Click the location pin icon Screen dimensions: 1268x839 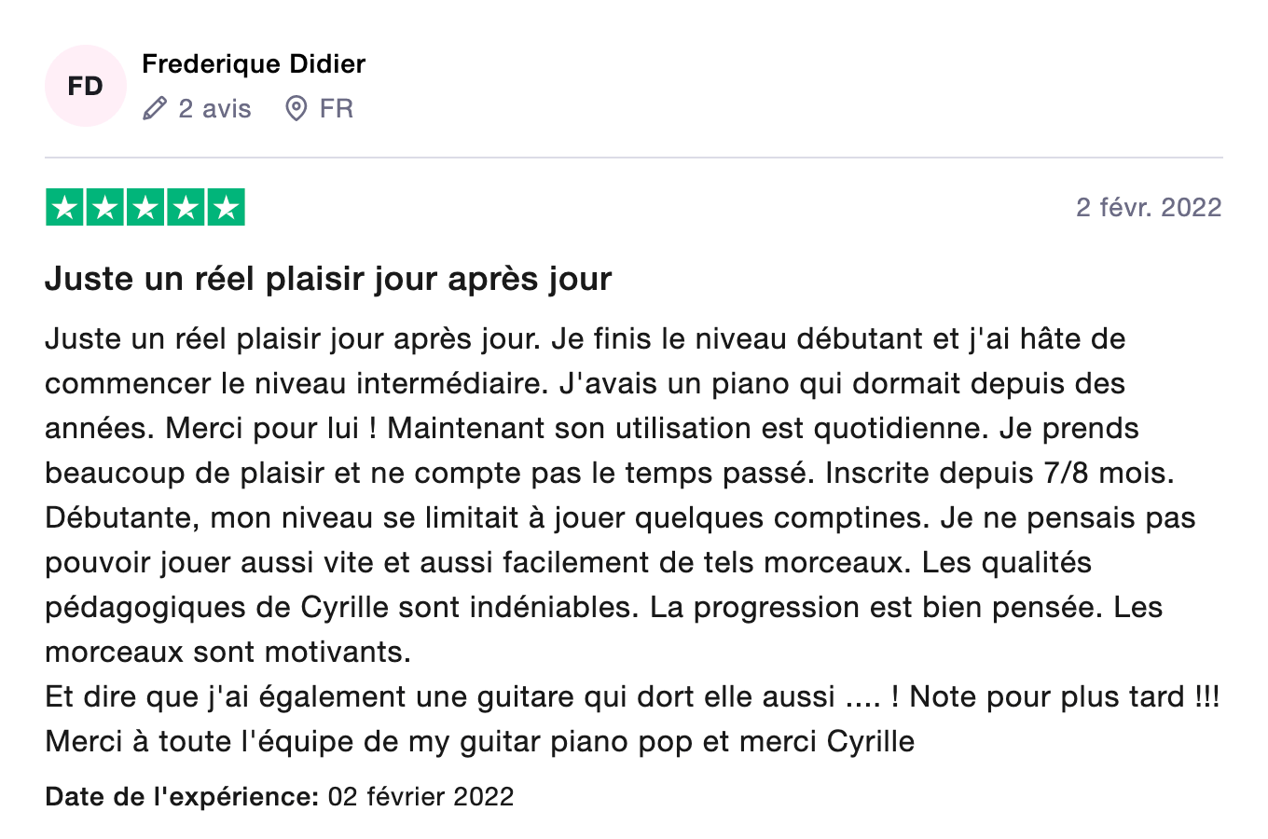[296, 109]
